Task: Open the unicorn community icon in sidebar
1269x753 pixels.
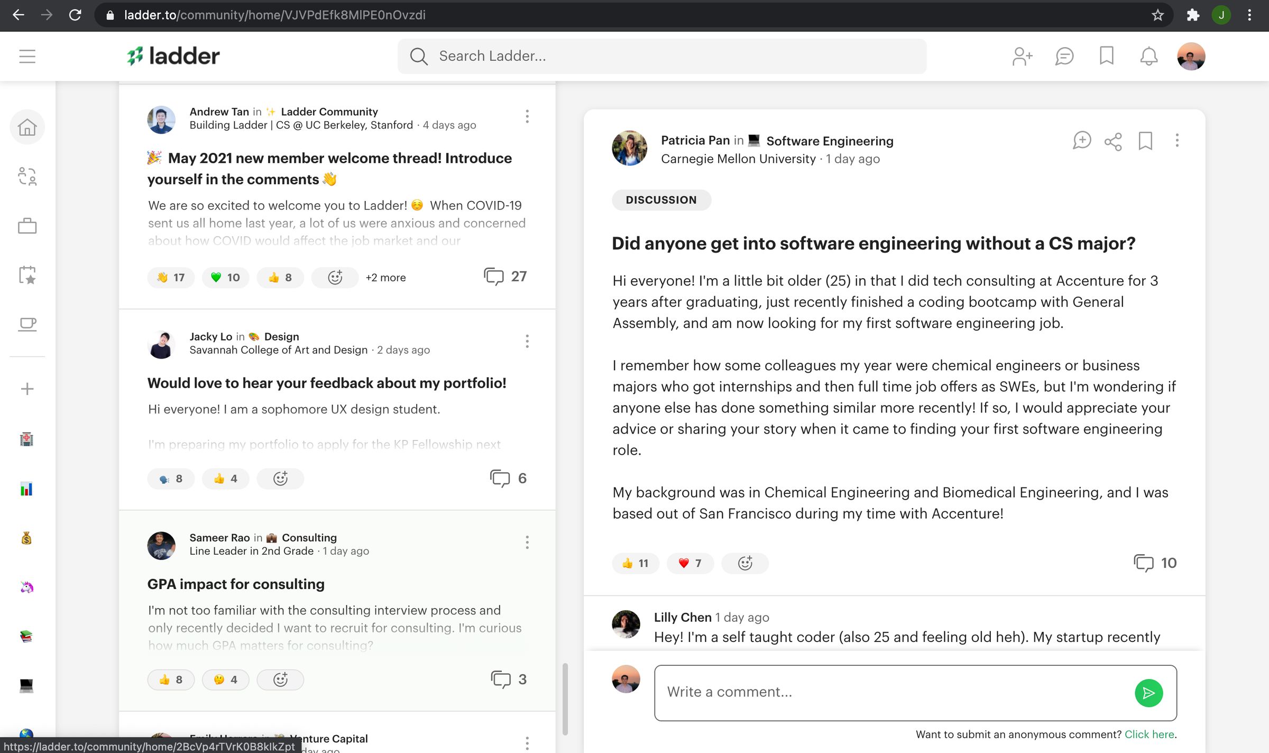Action: tap(27, 588)
